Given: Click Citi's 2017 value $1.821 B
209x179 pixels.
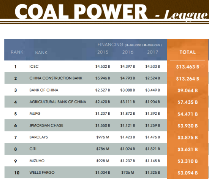Looking at the screenshot, I should click(x=153, y=149).
